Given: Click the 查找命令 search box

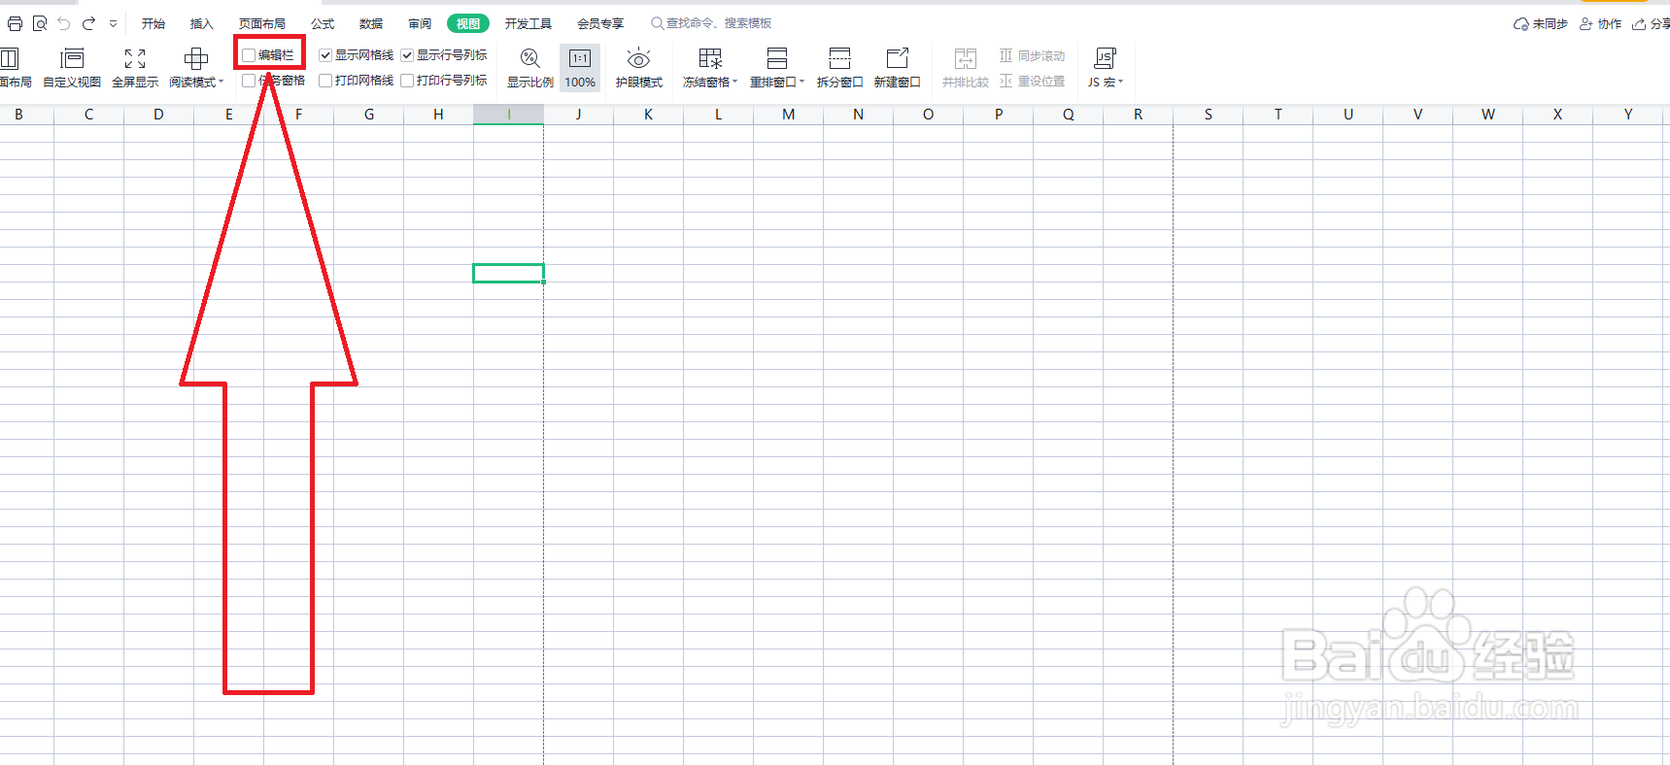Looking at the screenshot, I should point(711,23).
